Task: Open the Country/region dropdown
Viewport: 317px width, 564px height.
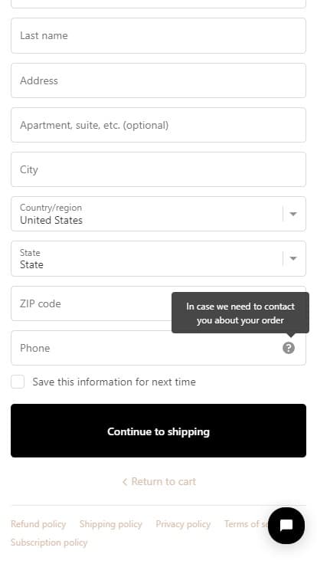Action: click(158, 214)
